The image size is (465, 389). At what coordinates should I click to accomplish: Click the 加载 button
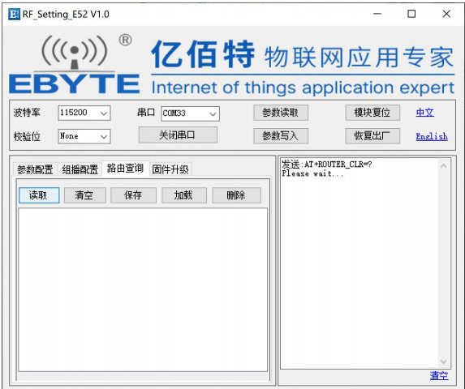184,195
